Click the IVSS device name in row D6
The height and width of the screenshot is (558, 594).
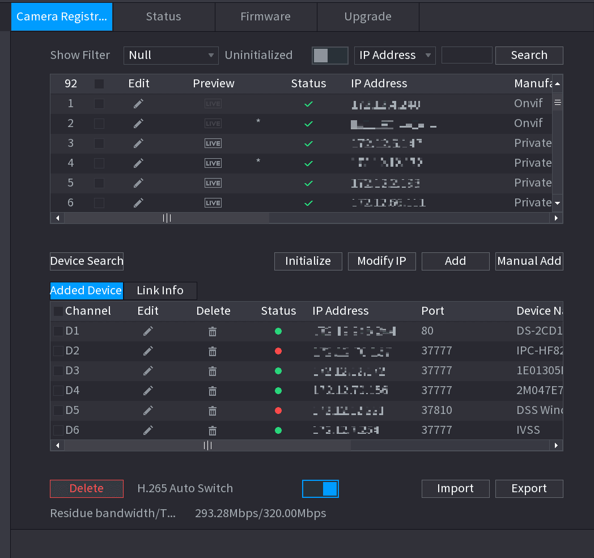tap(528, 430)
